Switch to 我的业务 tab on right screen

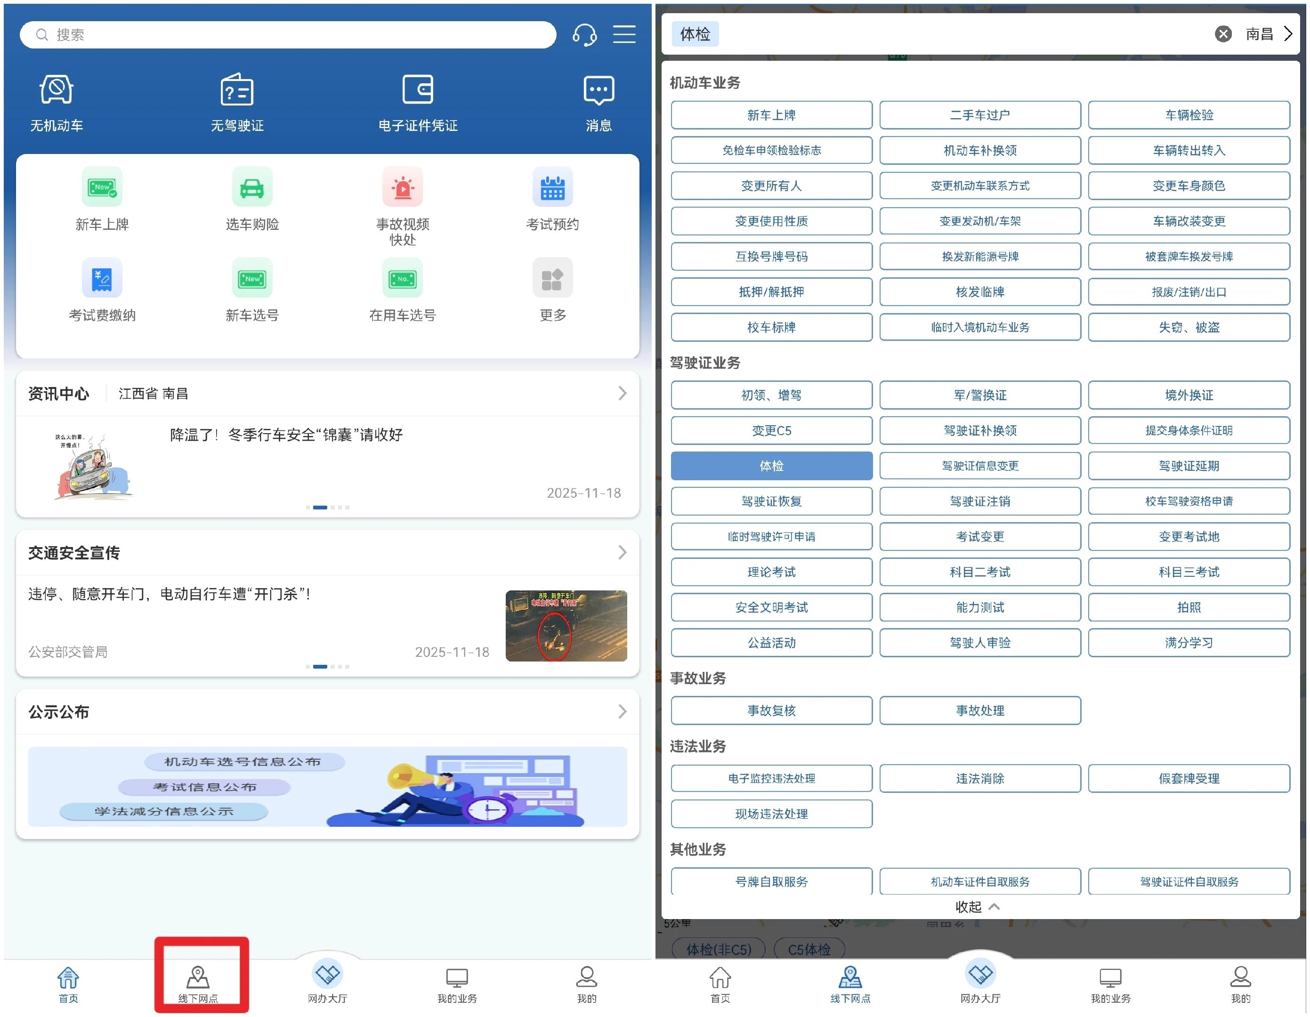[x=1110, y=984]
